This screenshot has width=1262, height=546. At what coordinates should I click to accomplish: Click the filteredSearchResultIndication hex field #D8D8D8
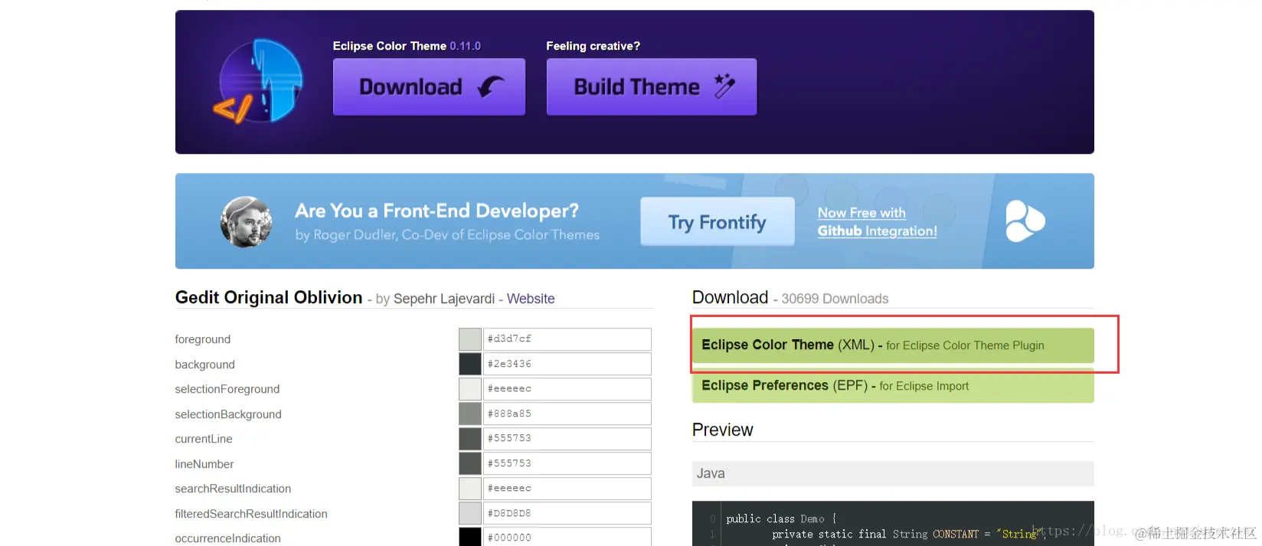point(567,513)
